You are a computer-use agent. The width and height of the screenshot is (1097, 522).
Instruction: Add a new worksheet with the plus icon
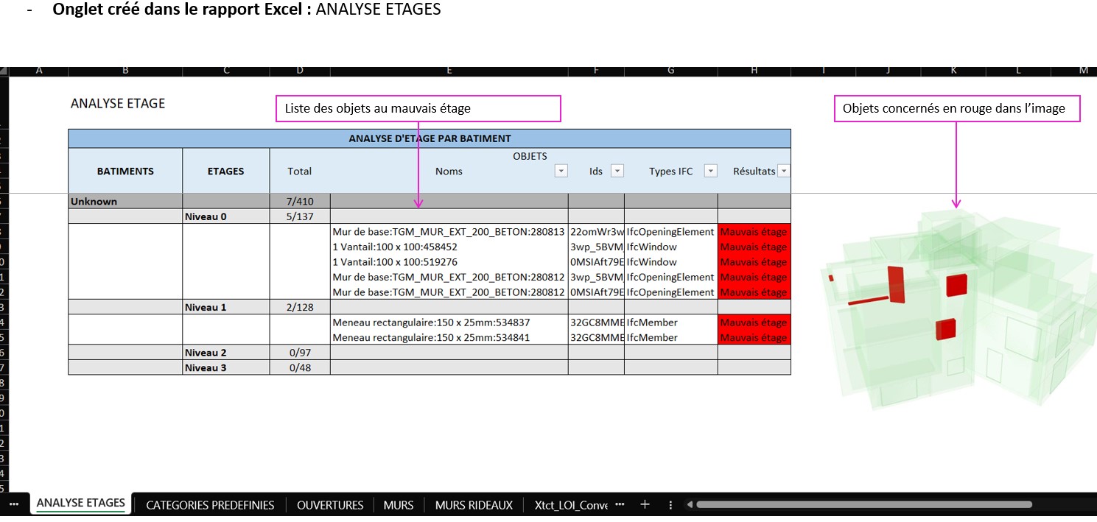(x=645, y=504)
